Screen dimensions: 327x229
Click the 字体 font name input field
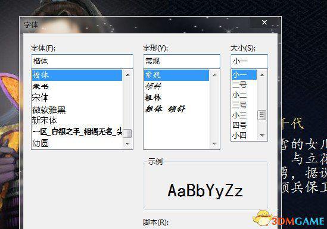pos(82,61)
